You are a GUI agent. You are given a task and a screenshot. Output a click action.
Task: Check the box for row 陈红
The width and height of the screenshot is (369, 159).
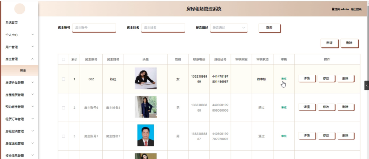pos(63,79)
